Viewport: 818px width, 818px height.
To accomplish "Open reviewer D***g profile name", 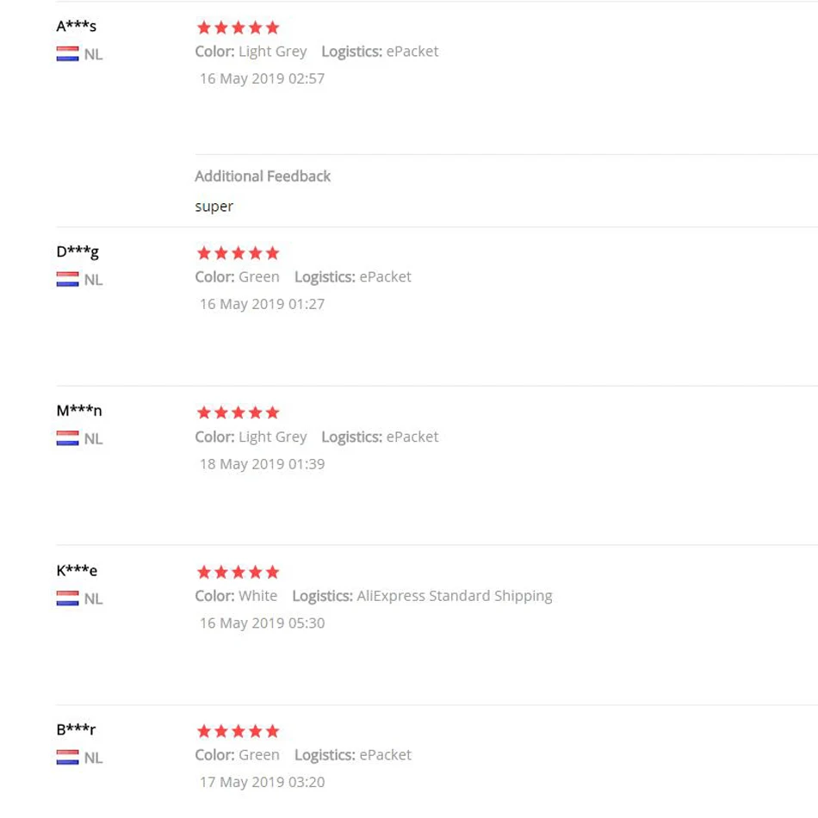I will click(x=77, y=252).
